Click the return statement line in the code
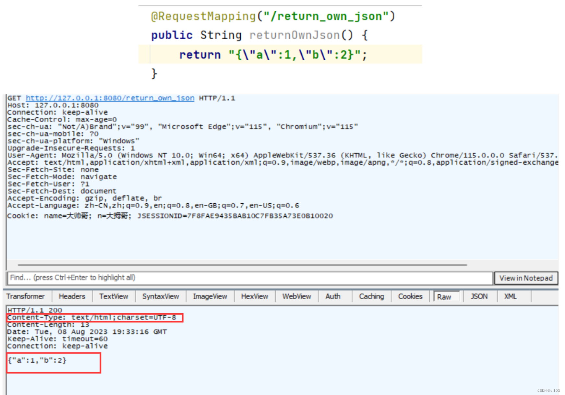This screenshot has height=395, width=565. point(273,54)
